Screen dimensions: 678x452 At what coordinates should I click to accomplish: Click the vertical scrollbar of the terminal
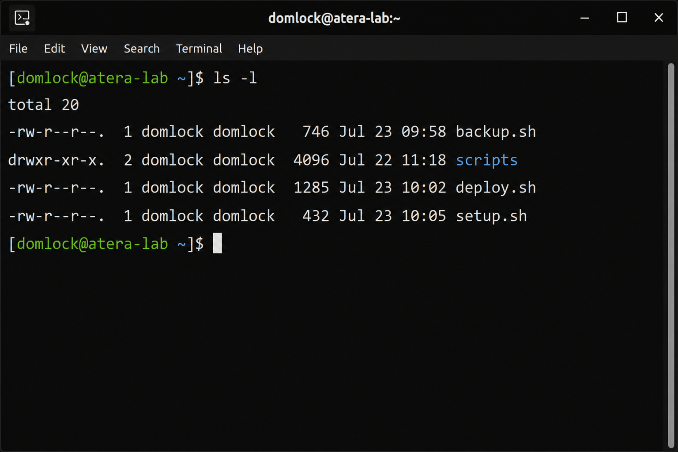tap(671, 256)
